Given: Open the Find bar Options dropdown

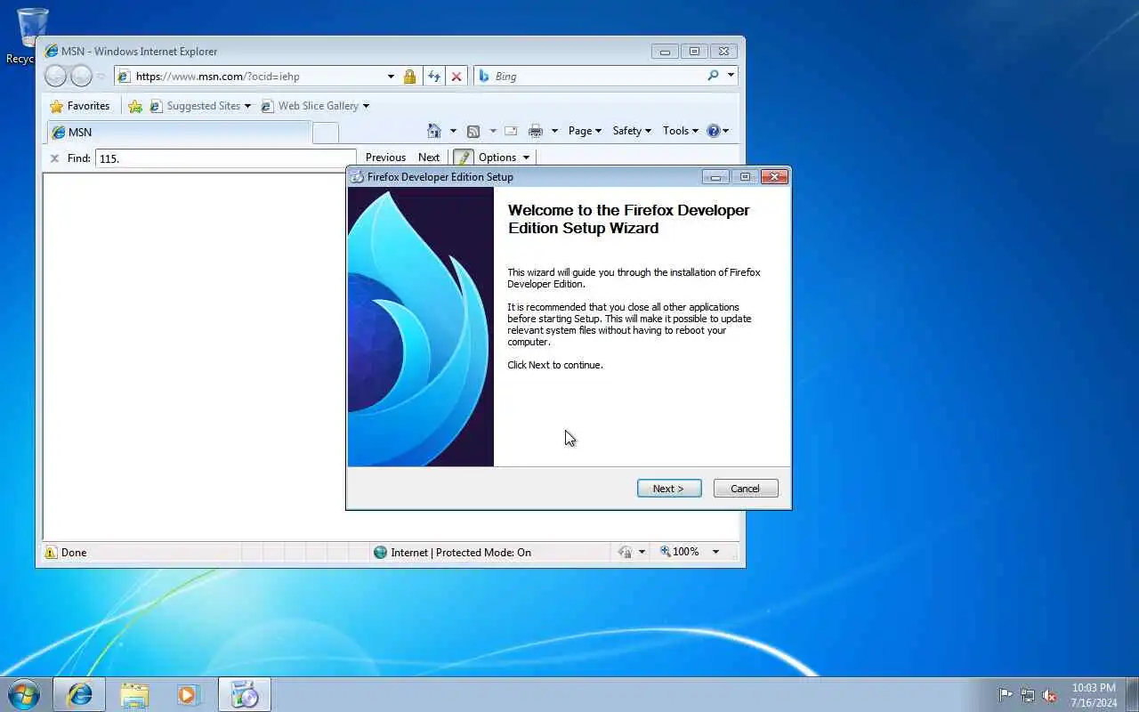Looking at the screenshot, I should pos(504,158).
